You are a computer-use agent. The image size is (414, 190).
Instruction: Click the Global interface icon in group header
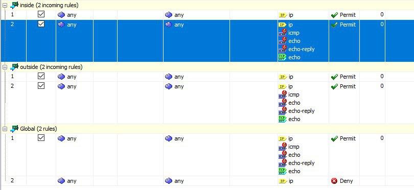click(x=14, y=129)
